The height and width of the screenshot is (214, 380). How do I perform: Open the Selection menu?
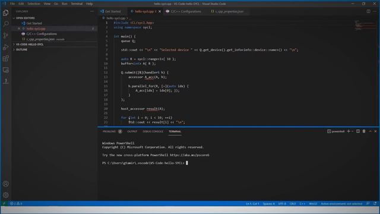point(34,4)
